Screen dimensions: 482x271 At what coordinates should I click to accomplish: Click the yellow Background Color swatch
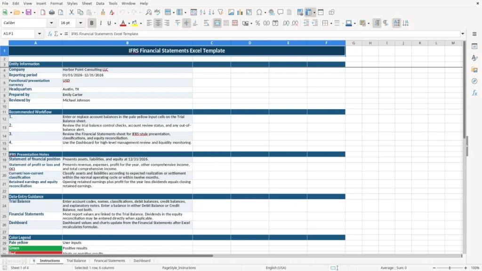click(135, 23)
